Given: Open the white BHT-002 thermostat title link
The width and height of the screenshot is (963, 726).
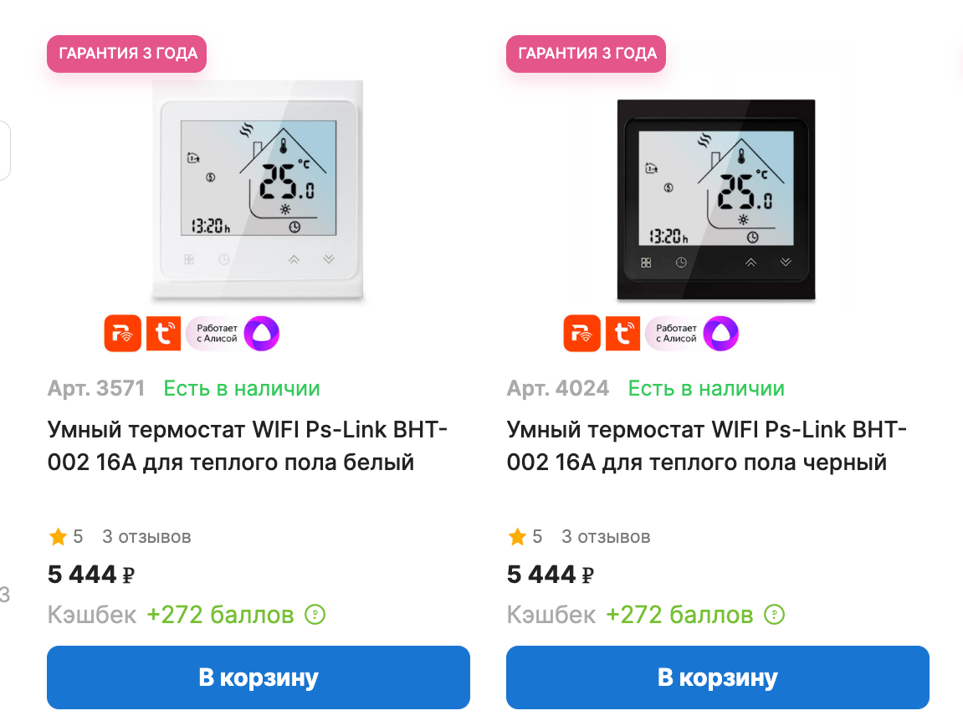Looking at the screenshot, I should pos(247,445).
